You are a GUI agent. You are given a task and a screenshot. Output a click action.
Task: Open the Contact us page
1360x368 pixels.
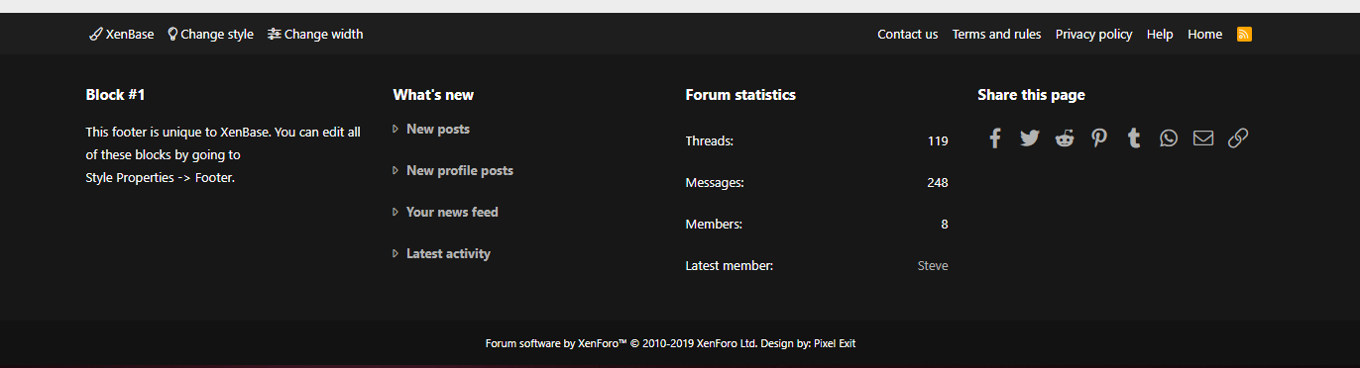[x=907, y=34]
